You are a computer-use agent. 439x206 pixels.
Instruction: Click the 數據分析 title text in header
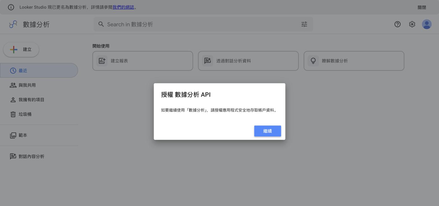point(36,24)
